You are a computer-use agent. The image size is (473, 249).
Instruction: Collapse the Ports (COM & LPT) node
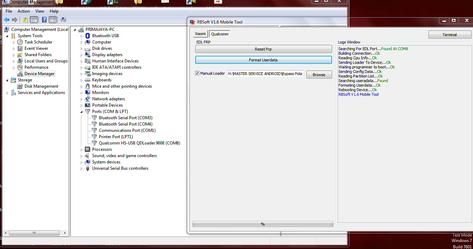click(x=82, y=112)
